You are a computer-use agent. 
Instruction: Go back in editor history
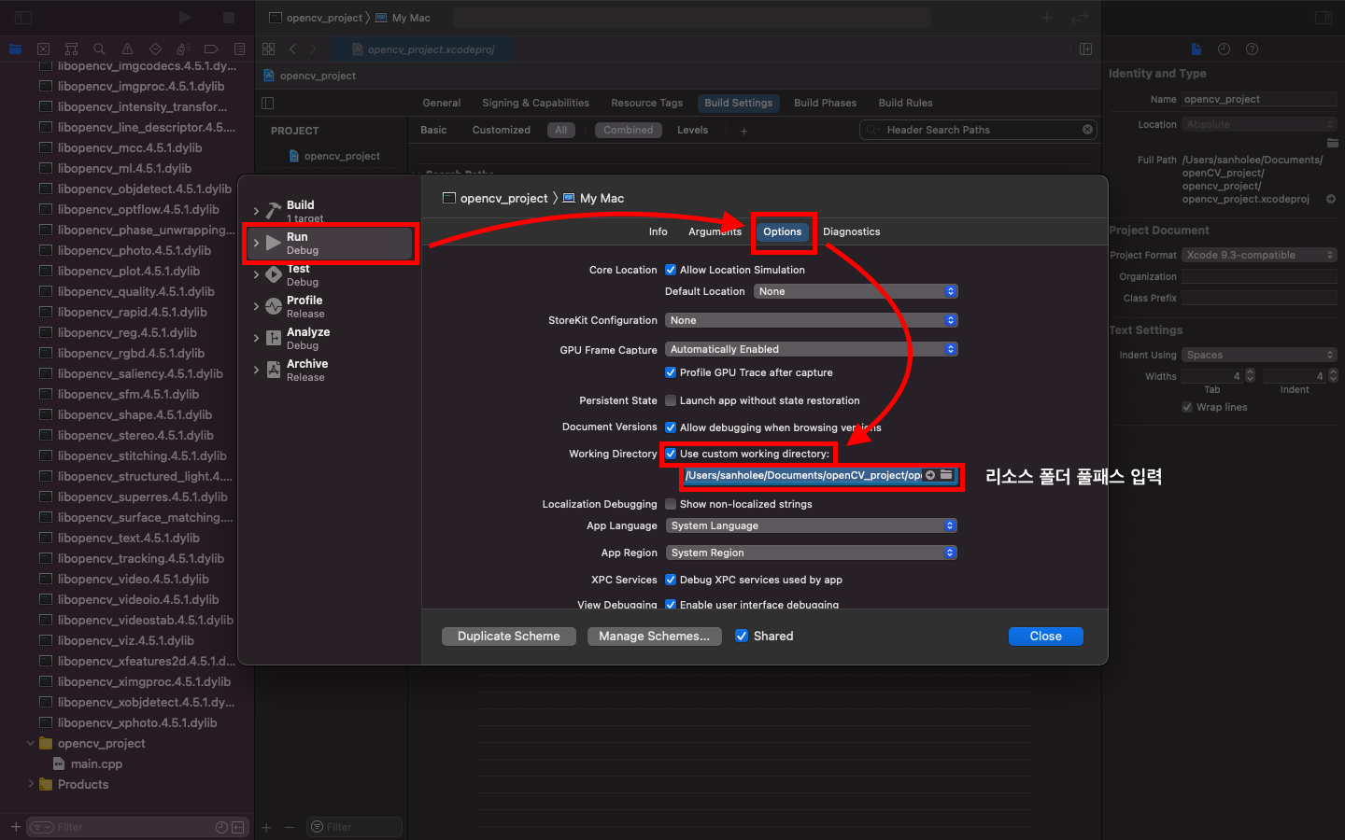292,49
